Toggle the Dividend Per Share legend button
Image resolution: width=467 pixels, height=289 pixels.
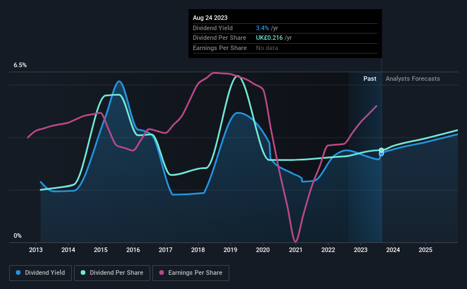click(x=112, y=273)
